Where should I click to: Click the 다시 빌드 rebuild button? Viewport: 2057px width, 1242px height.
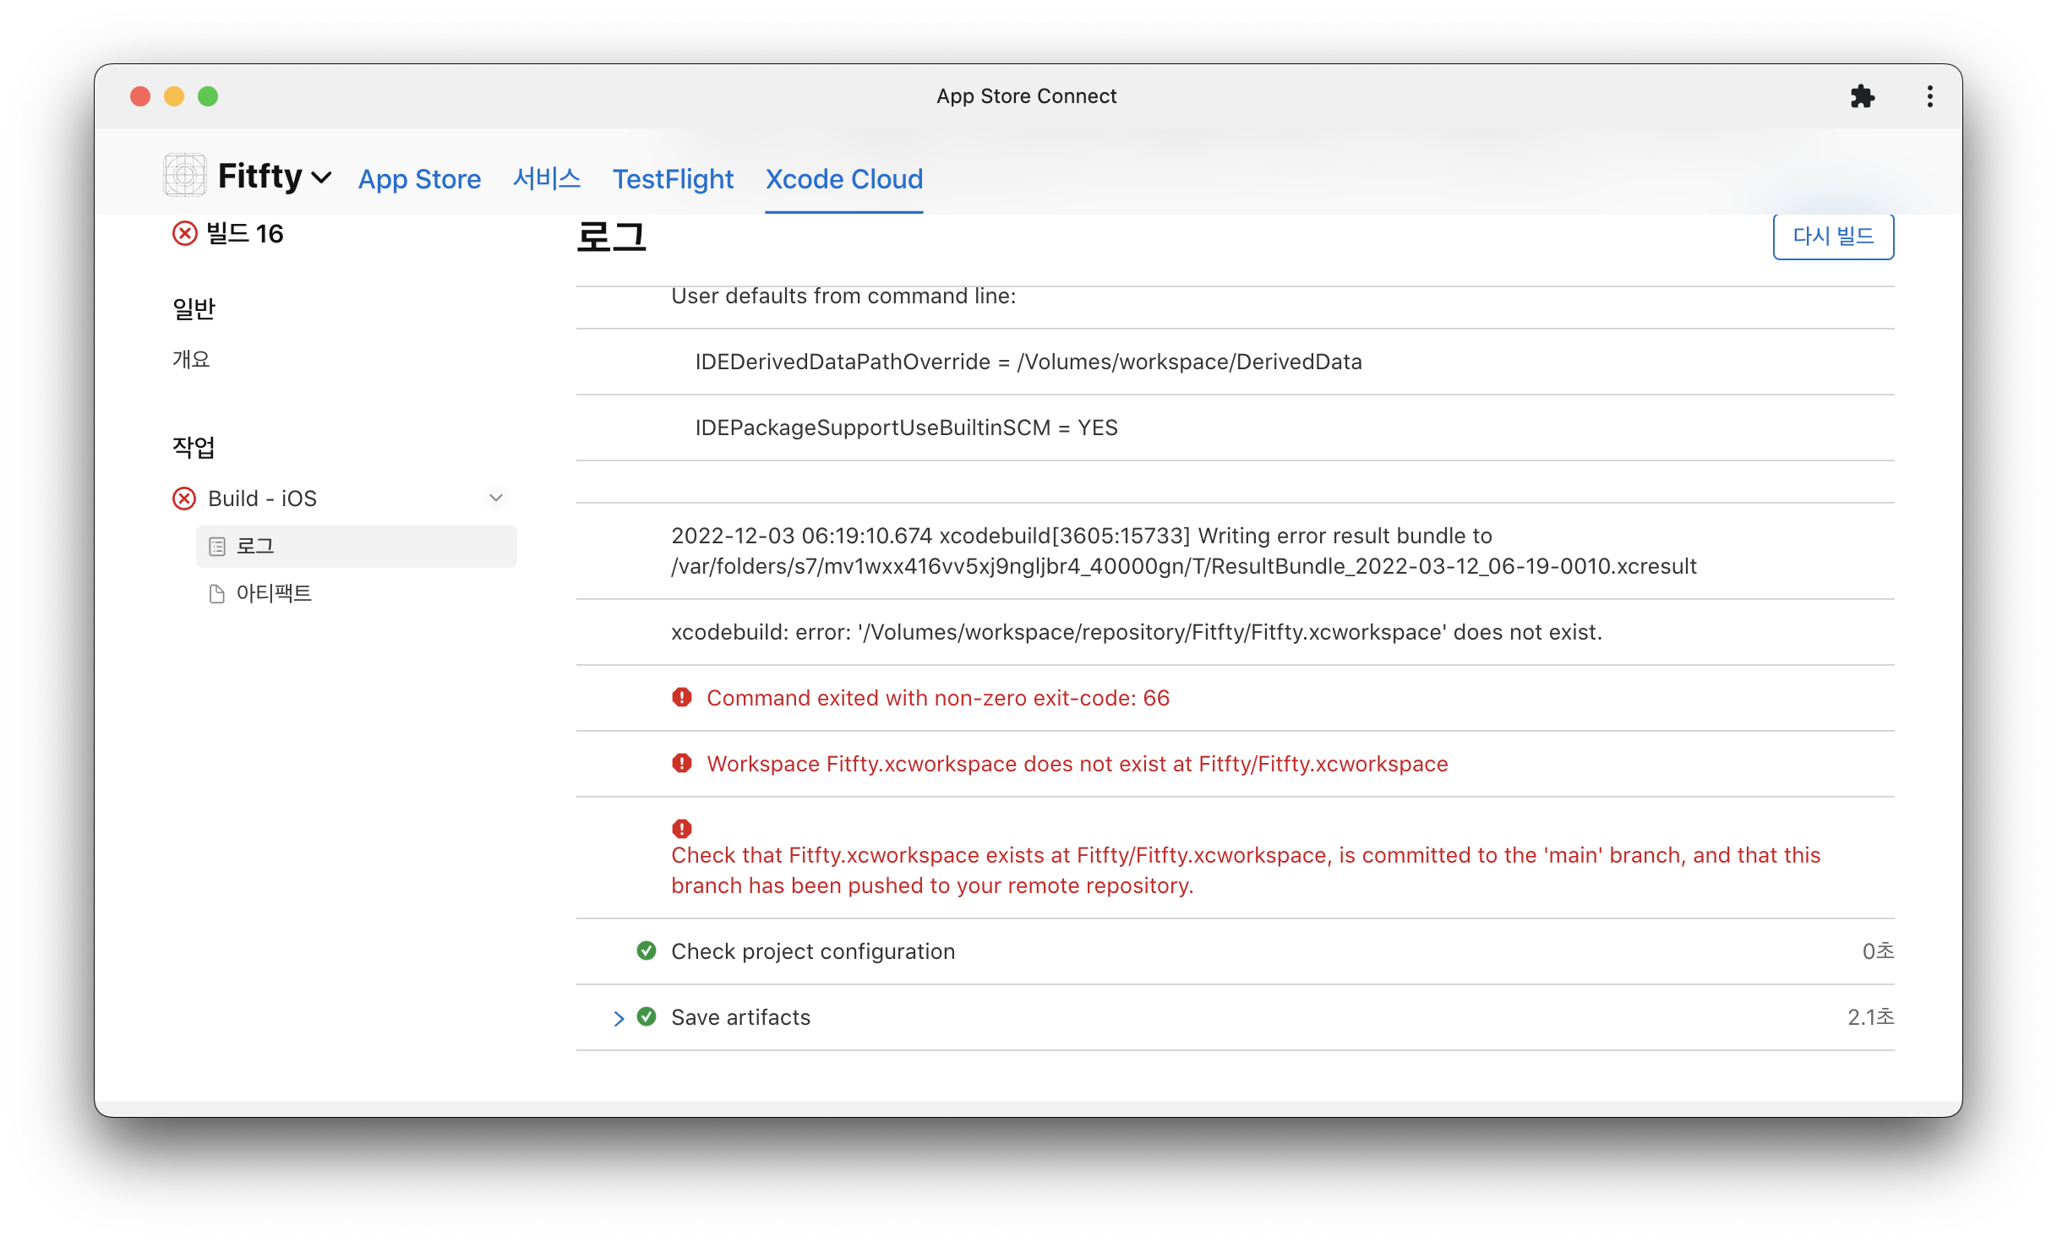[x=1832, y=237]
